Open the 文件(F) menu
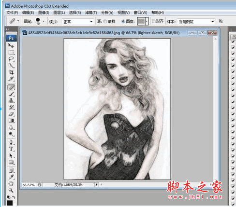 pyautogui.click(x=12, y=13)
